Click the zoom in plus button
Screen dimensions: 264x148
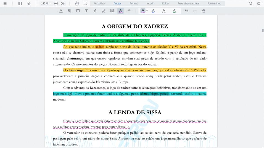pyautogui.click(x=63, y=4)
